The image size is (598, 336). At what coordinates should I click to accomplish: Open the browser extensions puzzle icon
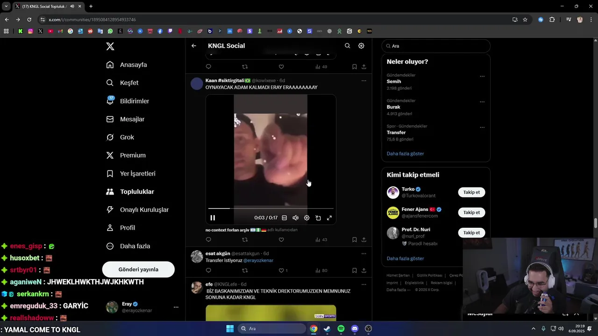552,20
